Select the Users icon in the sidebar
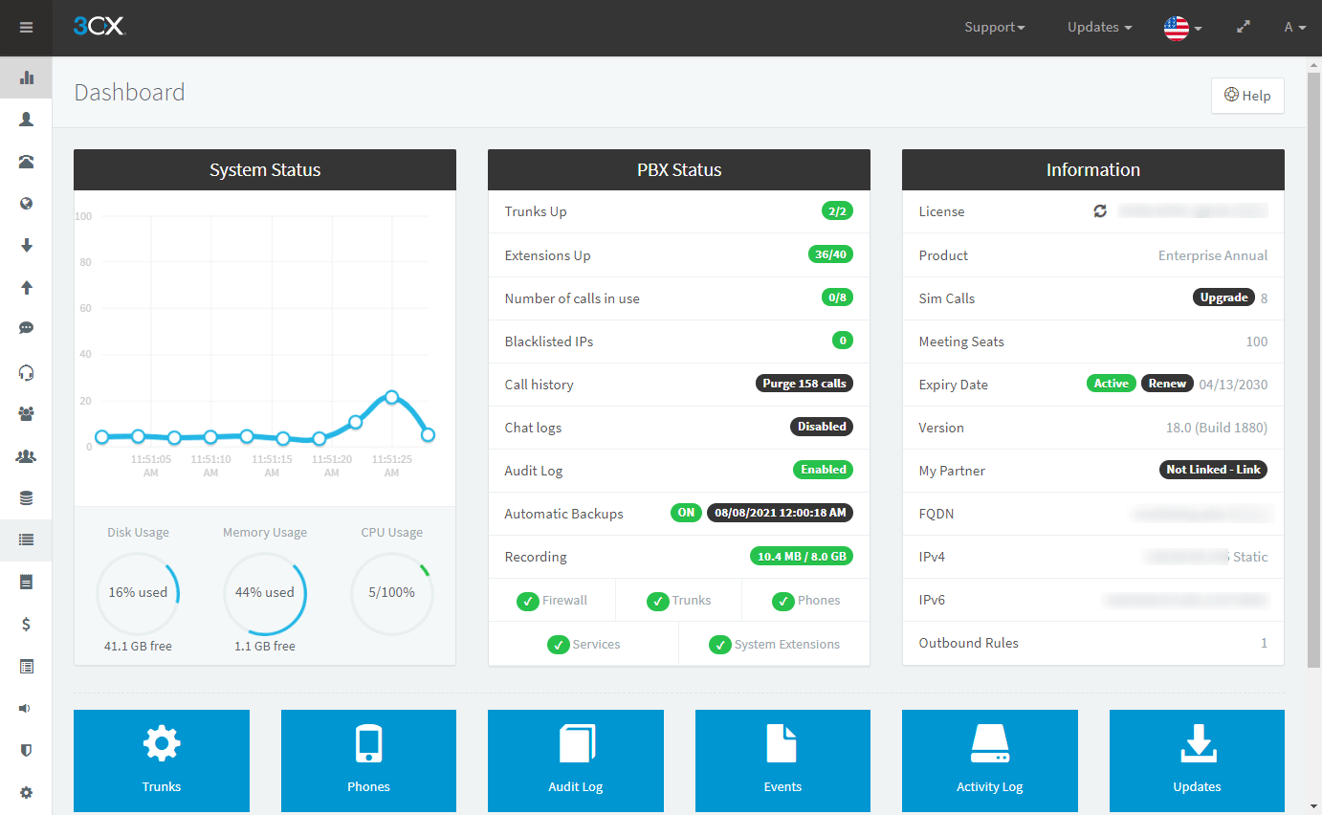Image resolution: width=1322 pixels, height=815 pixels. (x=26, y=119)
